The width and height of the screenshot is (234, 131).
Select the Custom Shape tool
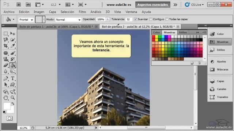(12, 84)
